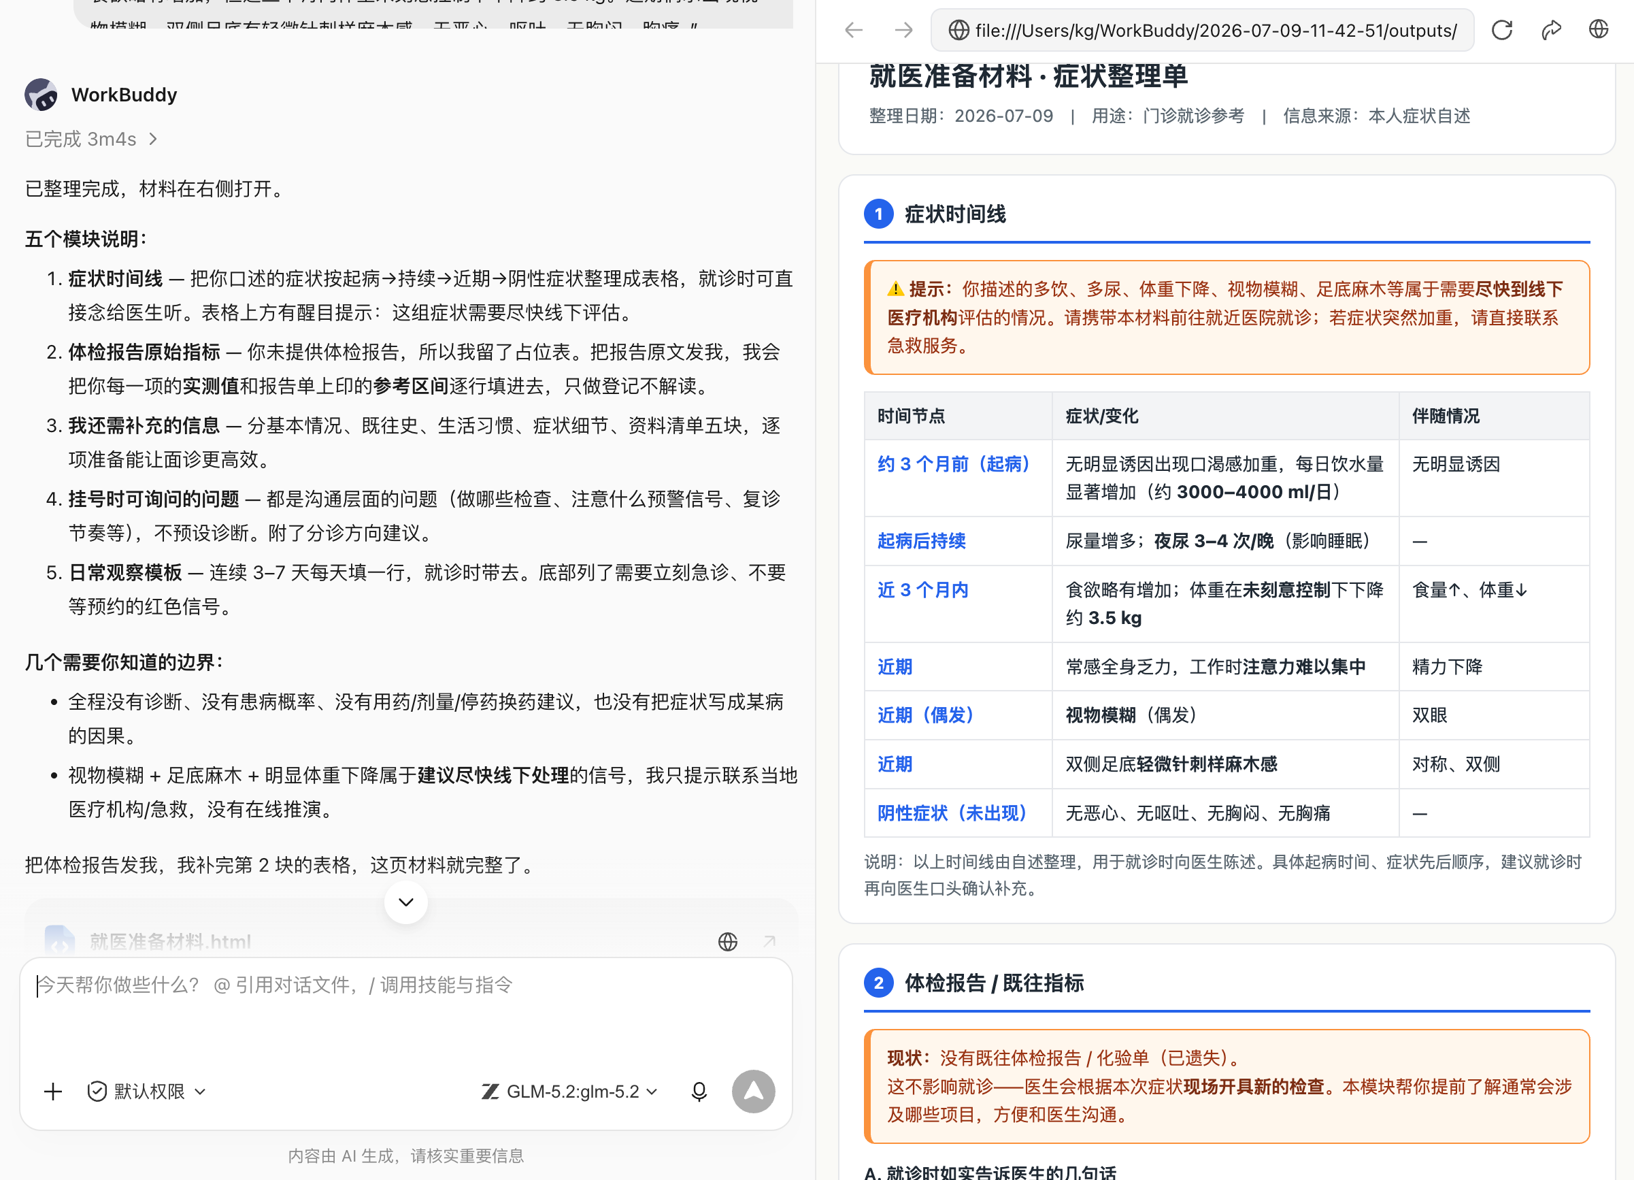Click the GLM model logo icon

point(490,1092)
